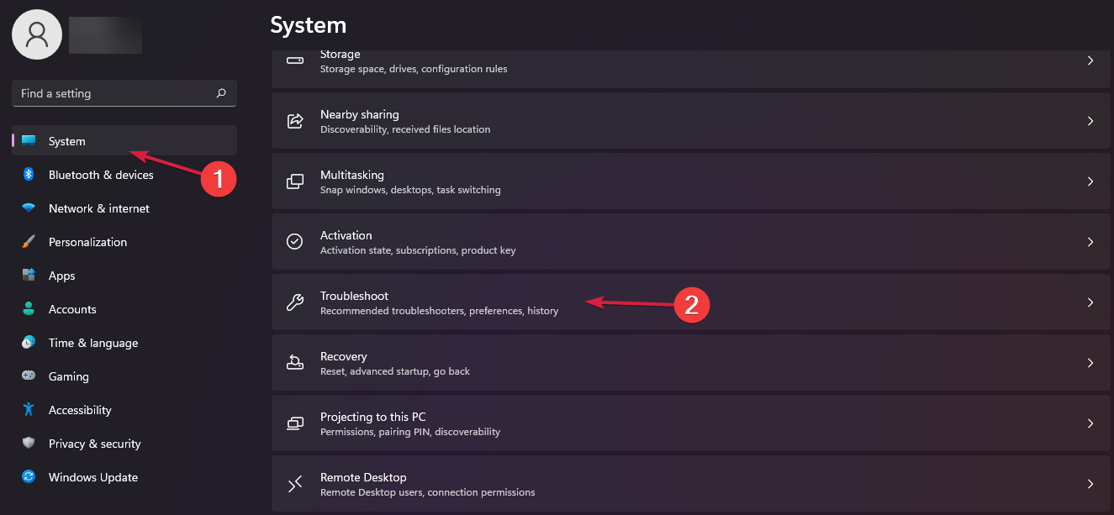Select the Remote Desktop icon

point(294,483)
